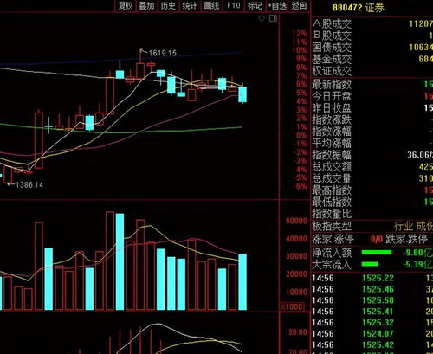Click the 1619.15 high price marker
433x354 pixels.
[162, 53]
